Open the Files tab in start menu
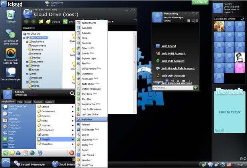247x168 pixels. tap(20, 102)
